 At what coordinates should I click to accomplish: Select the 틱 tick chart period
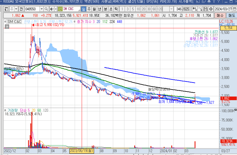coord(116,9)
